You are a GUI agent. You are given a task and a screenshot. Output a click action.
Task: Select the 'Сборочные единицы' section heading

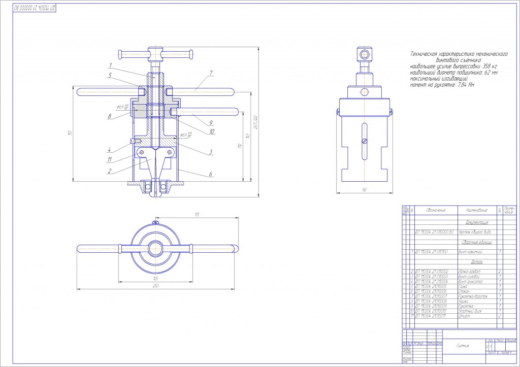tap(477, 242)
